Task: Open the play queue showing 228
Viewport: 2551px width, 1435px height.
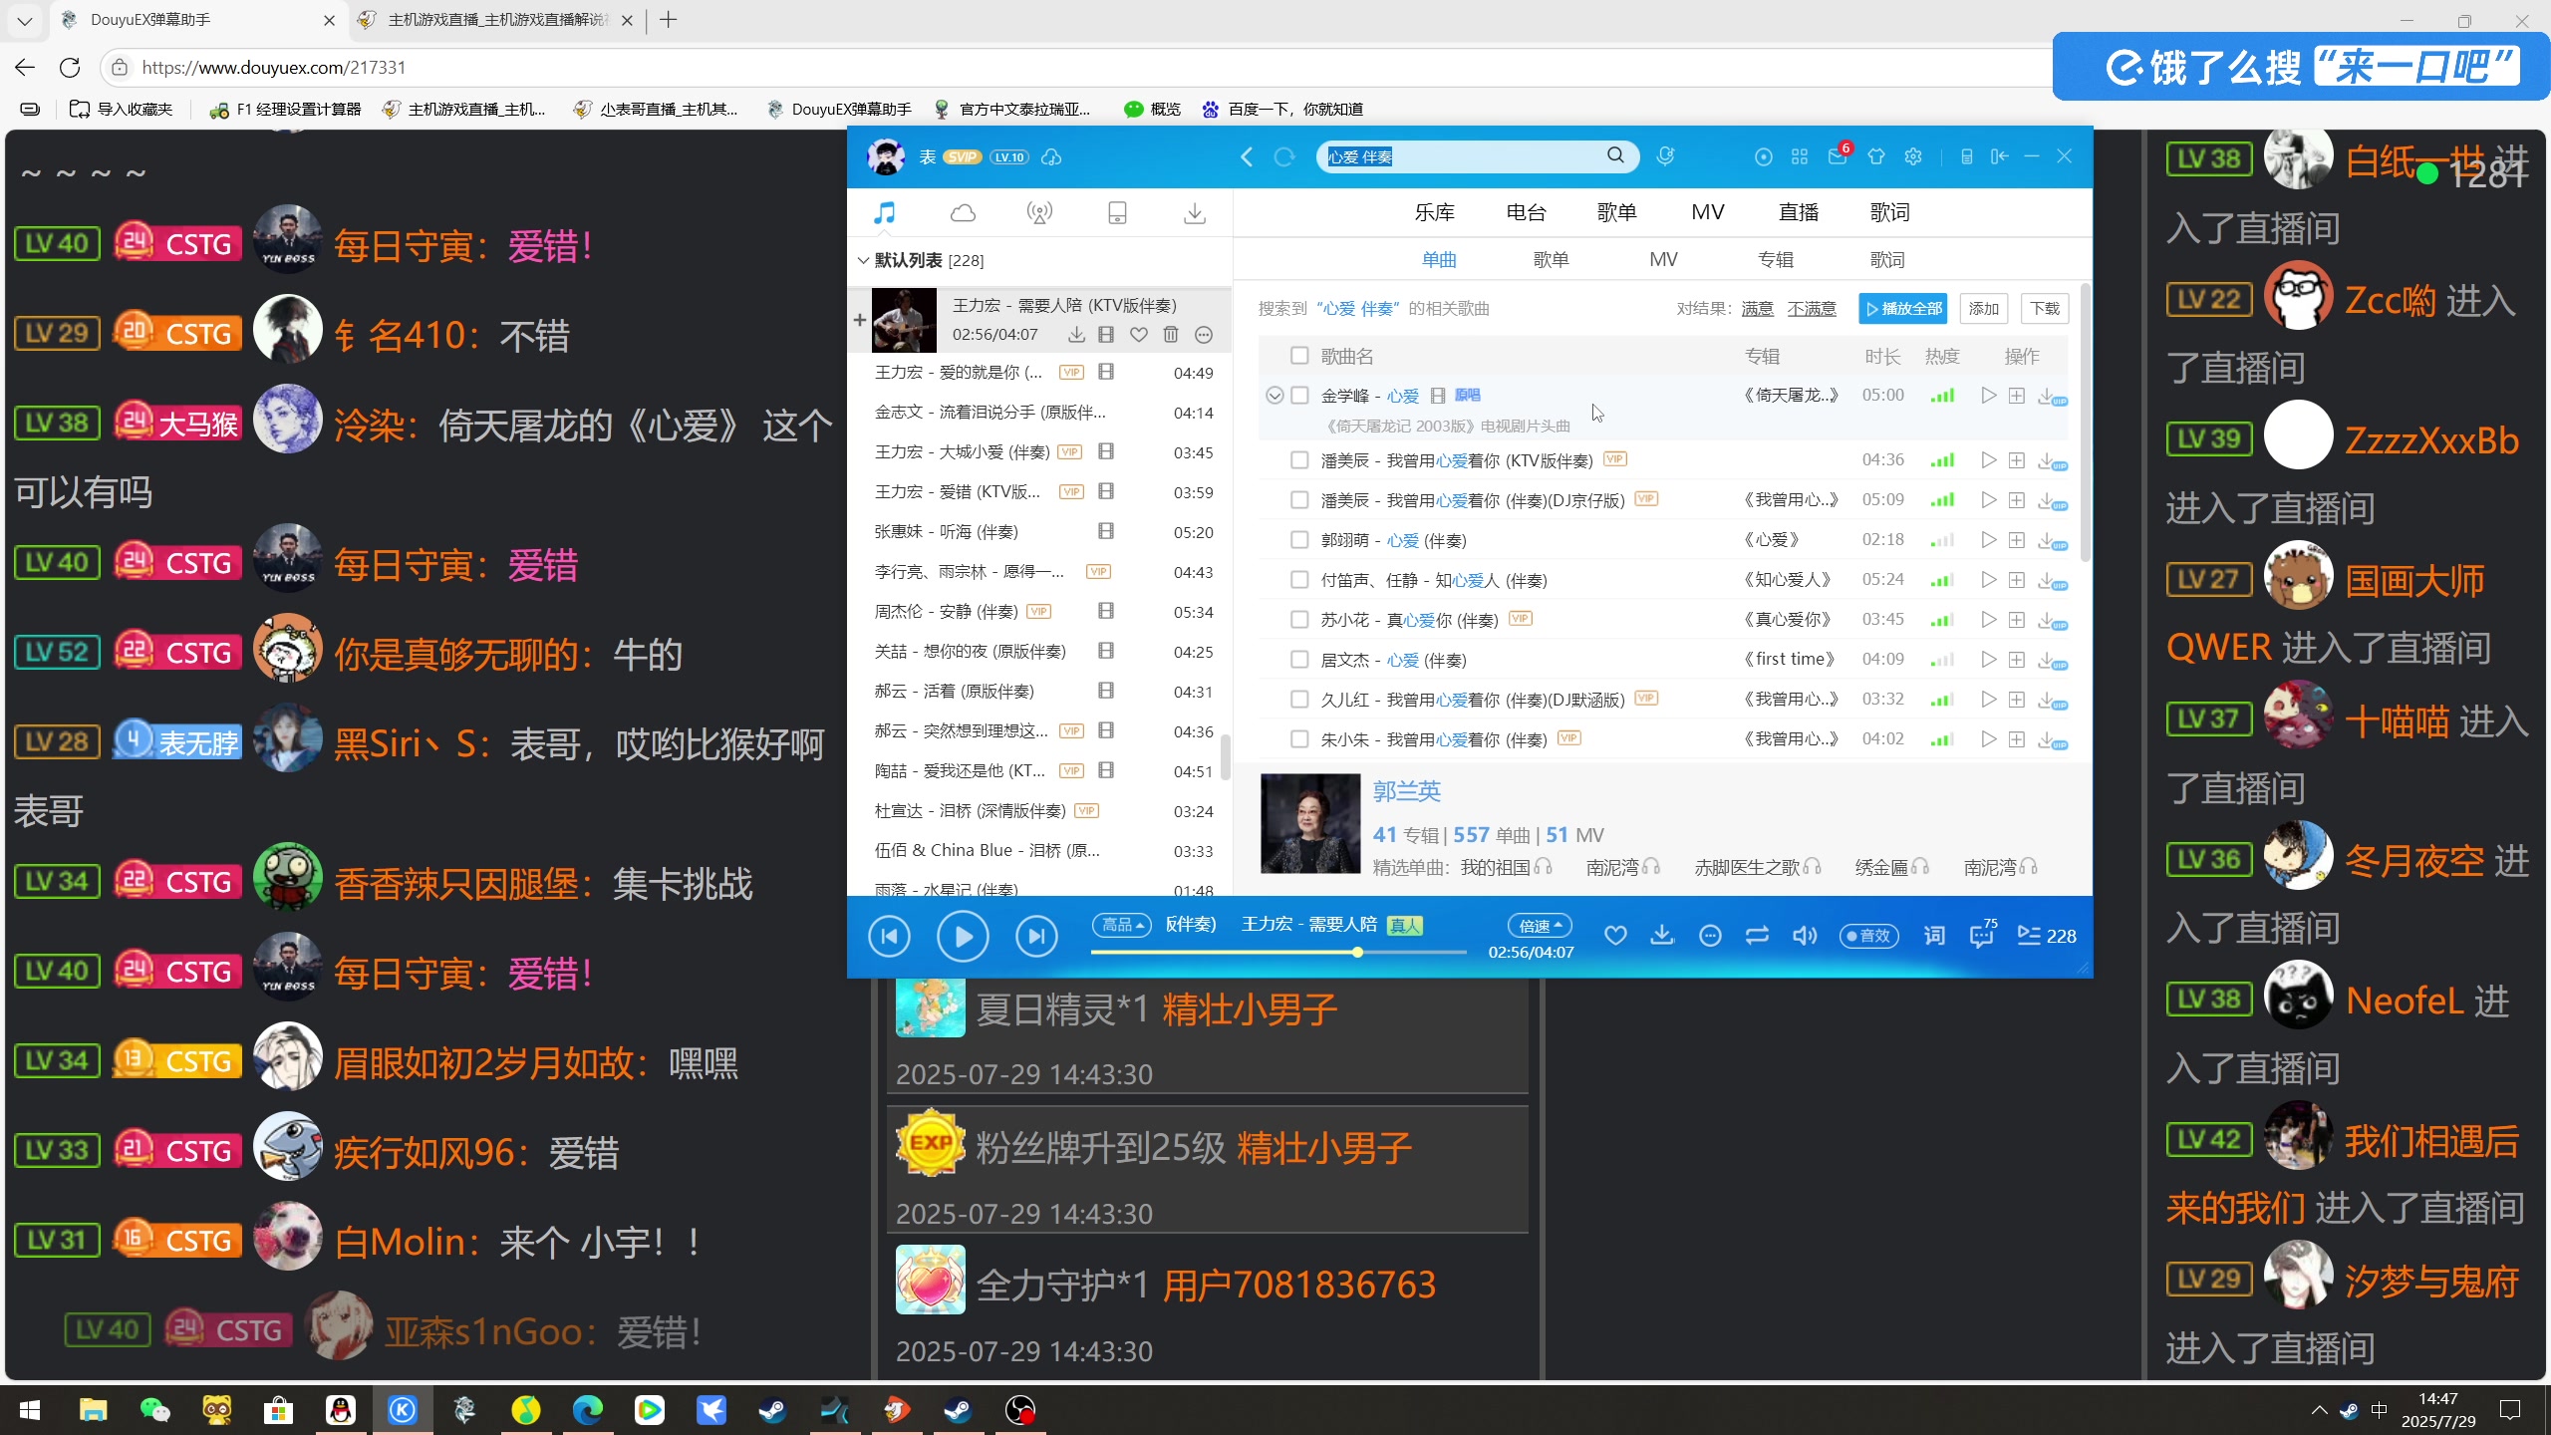Action: point(2047,936)
